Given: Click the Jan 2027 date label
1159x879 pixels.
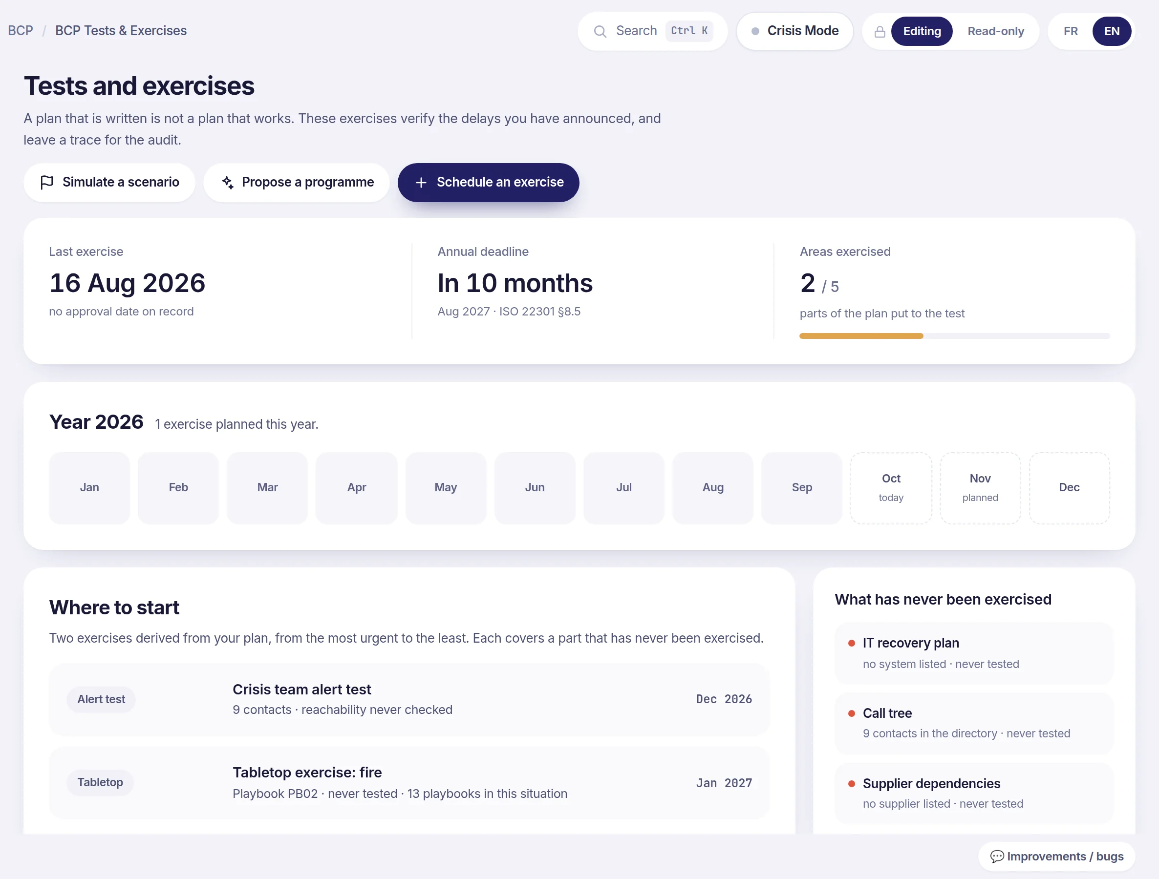Looking at the screenshot, I should 724,783.
